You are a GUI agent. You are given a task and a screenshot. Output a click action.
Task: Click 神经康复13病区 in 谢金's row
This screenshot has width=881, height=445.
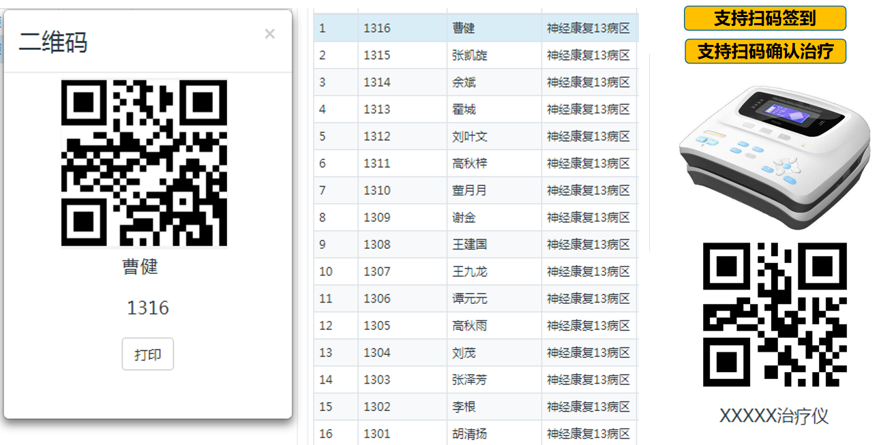[x=588, y=217]
